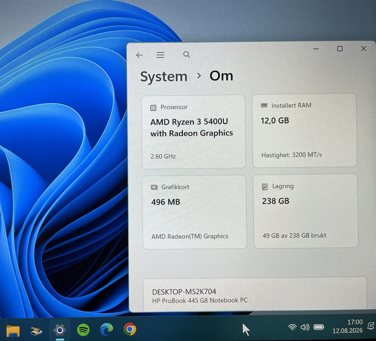This screenshot has width=376, height=341.
Task: Click the 238 GB storage value
Action: pos(275,201)
